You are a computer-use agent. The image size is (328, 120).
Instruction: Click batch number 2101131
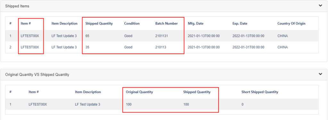click(161, 36)
